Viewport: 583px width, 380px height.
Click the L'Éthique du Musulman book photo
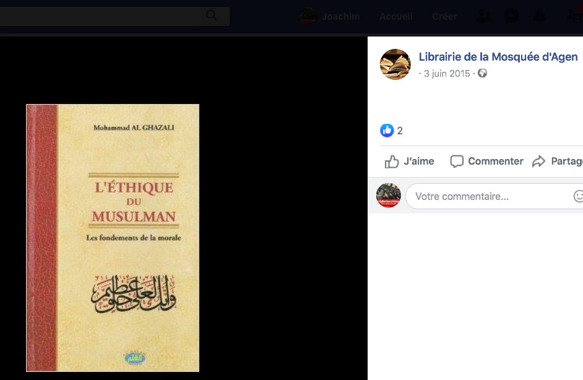tap(113, 238)
